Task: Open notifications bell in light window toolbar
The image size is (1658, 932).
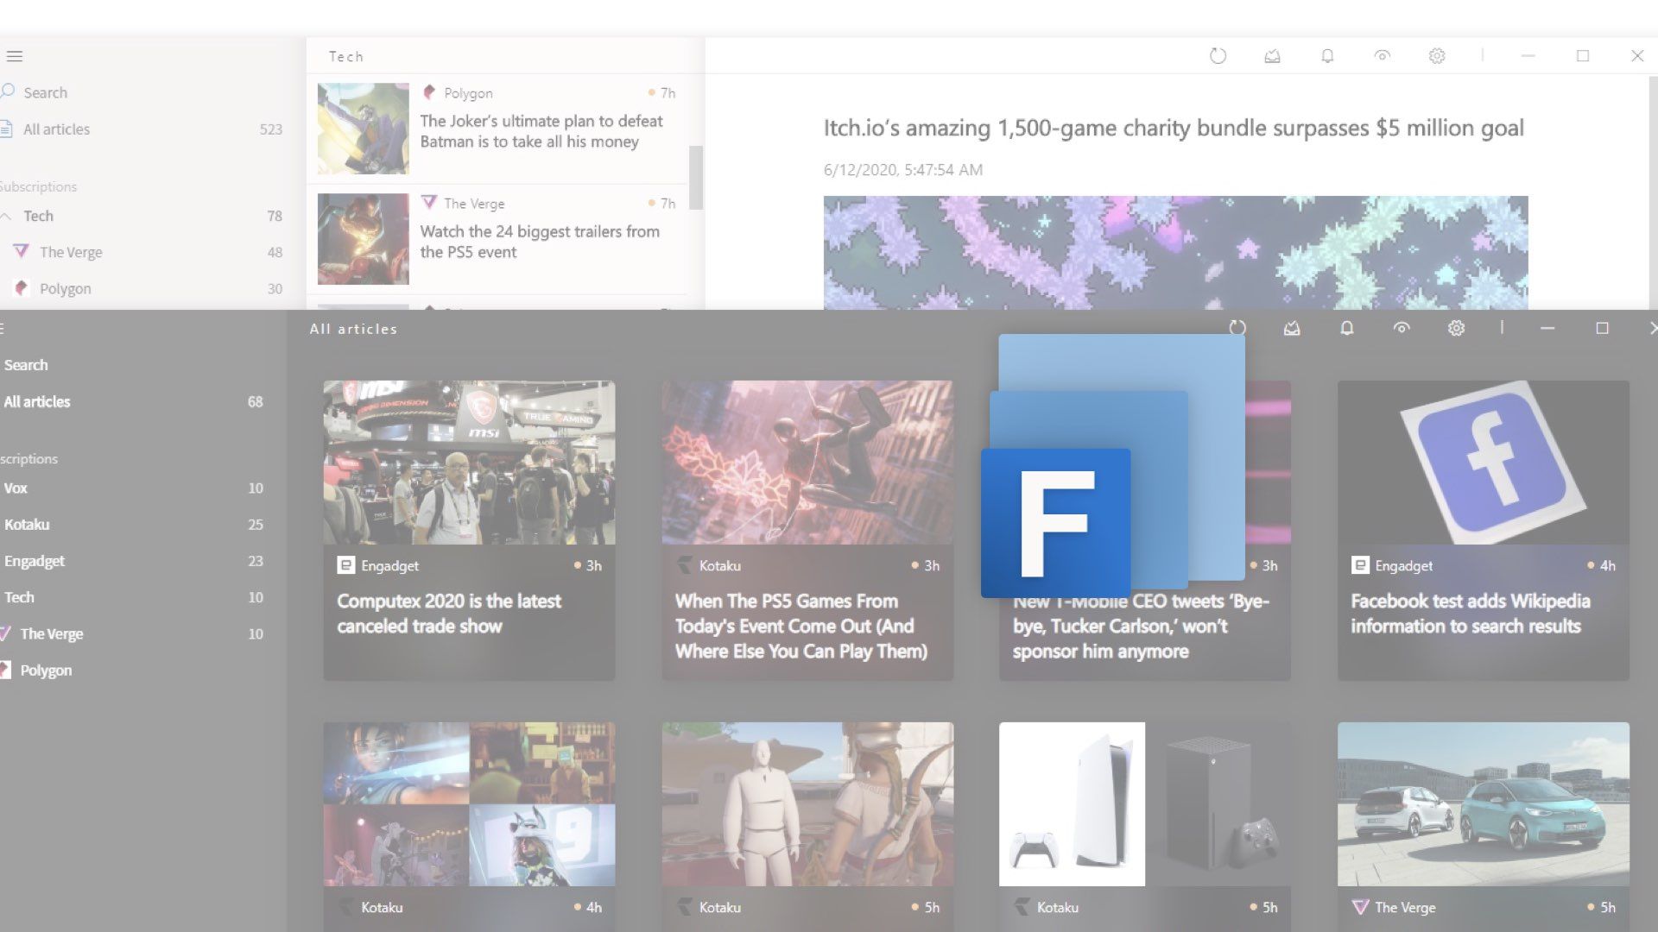Action: pos(1327,56)
